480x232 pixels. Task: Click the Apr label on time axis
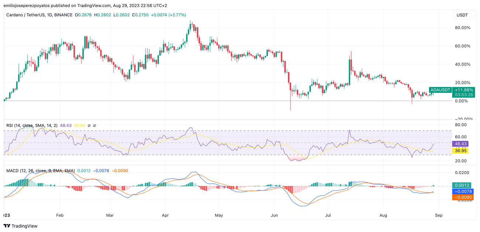tap(165, 215)
